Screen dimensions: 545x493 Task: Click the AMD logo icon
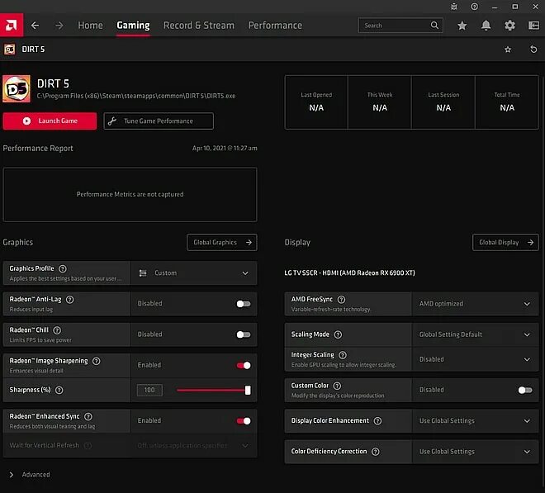click(x=12, y=25)
